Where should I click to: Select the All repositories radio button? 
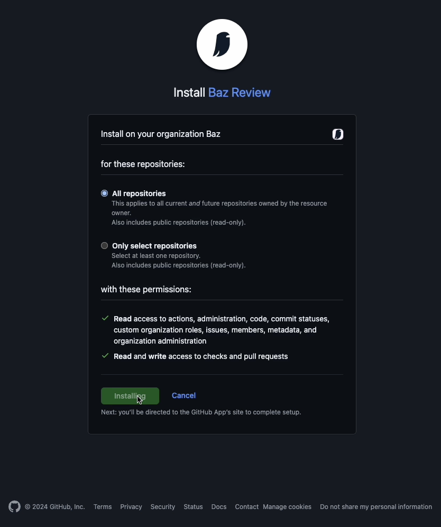105,193
